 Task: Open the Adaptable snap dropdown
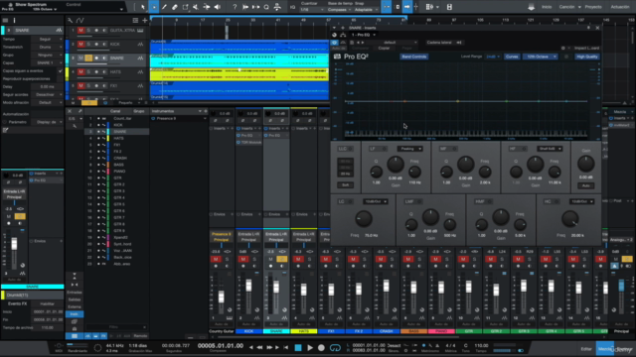pos(366,9)
